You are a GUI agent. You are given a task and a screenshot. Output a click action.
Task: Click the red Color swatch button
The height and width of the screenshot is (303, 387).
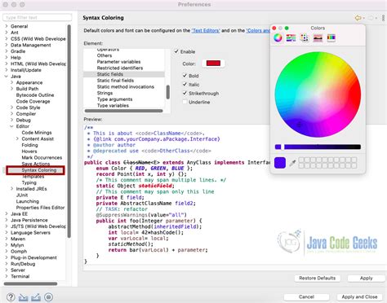point(213,64)
